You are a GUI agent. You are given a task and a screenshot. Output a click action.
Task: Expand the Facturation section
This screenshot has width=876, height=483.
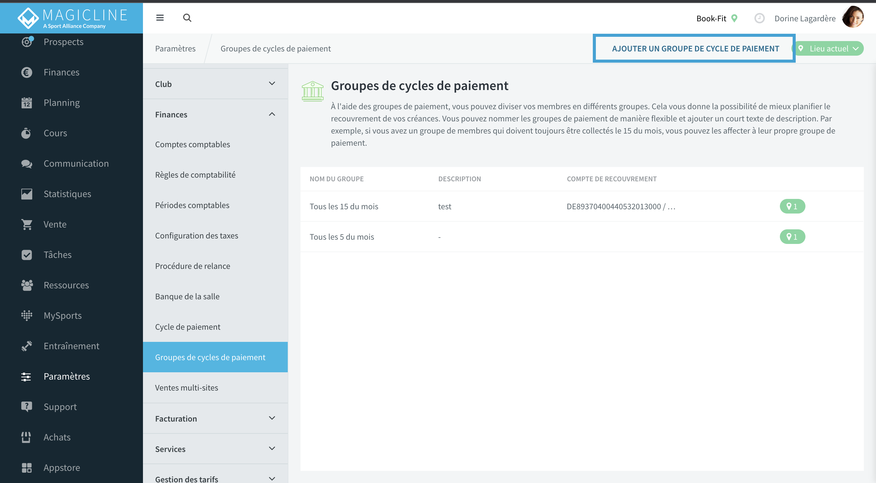pyautogui.click(x=215, y=419)
